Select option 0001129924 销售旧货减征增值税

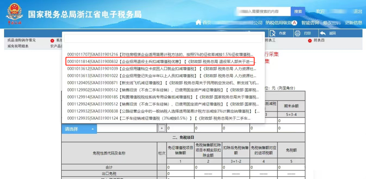click(163, 104)
